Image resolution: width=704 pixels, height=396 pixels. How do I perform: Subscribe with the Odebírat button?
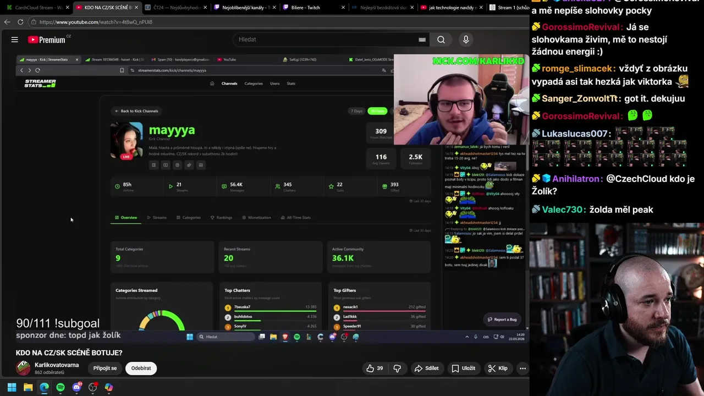[x=141, y=369]
